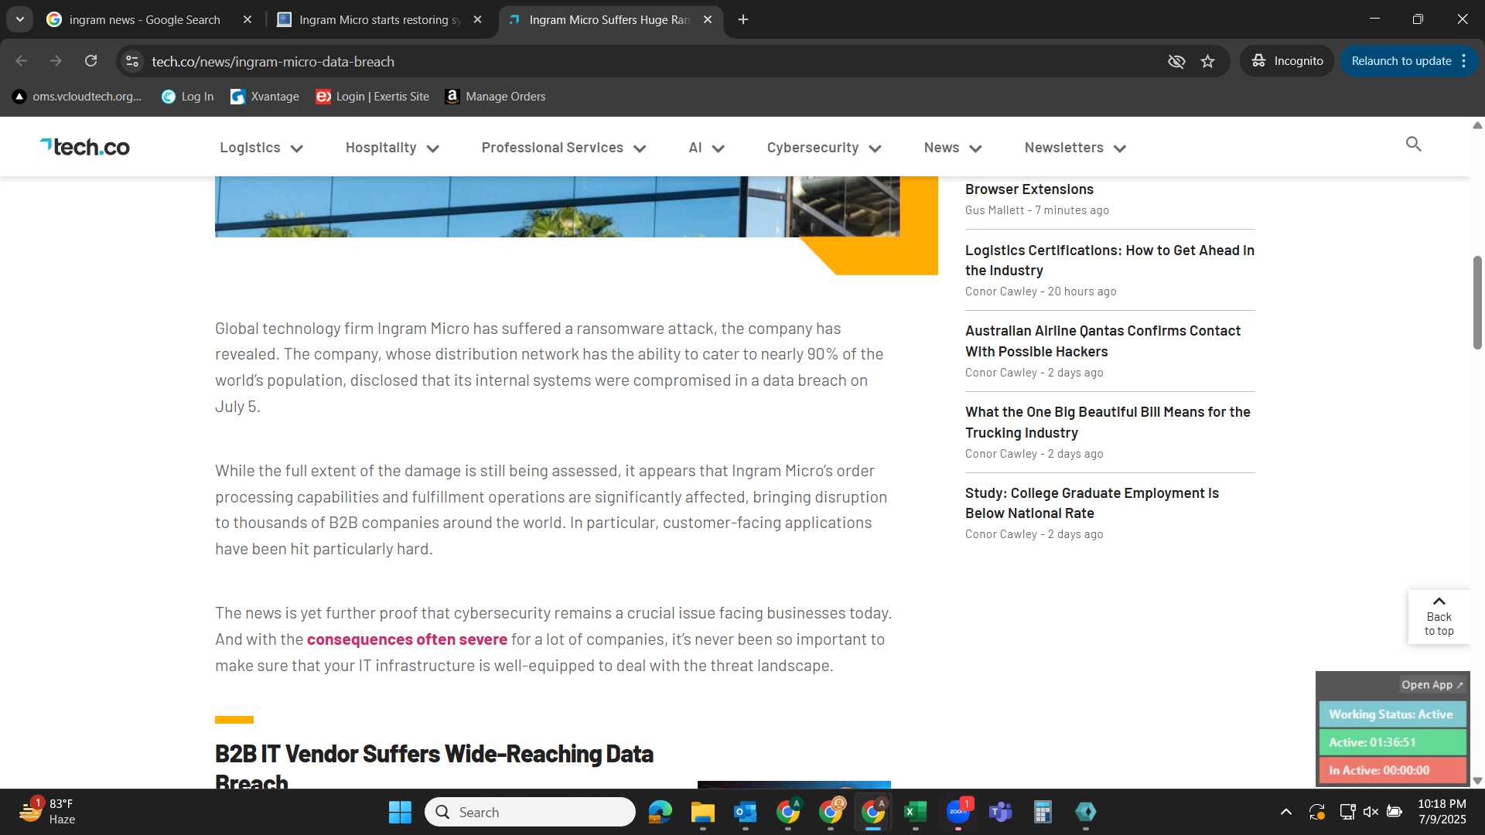Open the site search magnifier icon
The image size is (1485, 835).
(x=1413, y=145)
